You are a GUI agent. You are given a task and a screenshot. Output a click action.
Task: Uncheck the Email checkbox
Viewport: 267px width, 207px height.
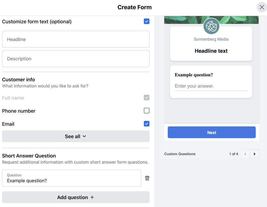(x=147, y=124)
